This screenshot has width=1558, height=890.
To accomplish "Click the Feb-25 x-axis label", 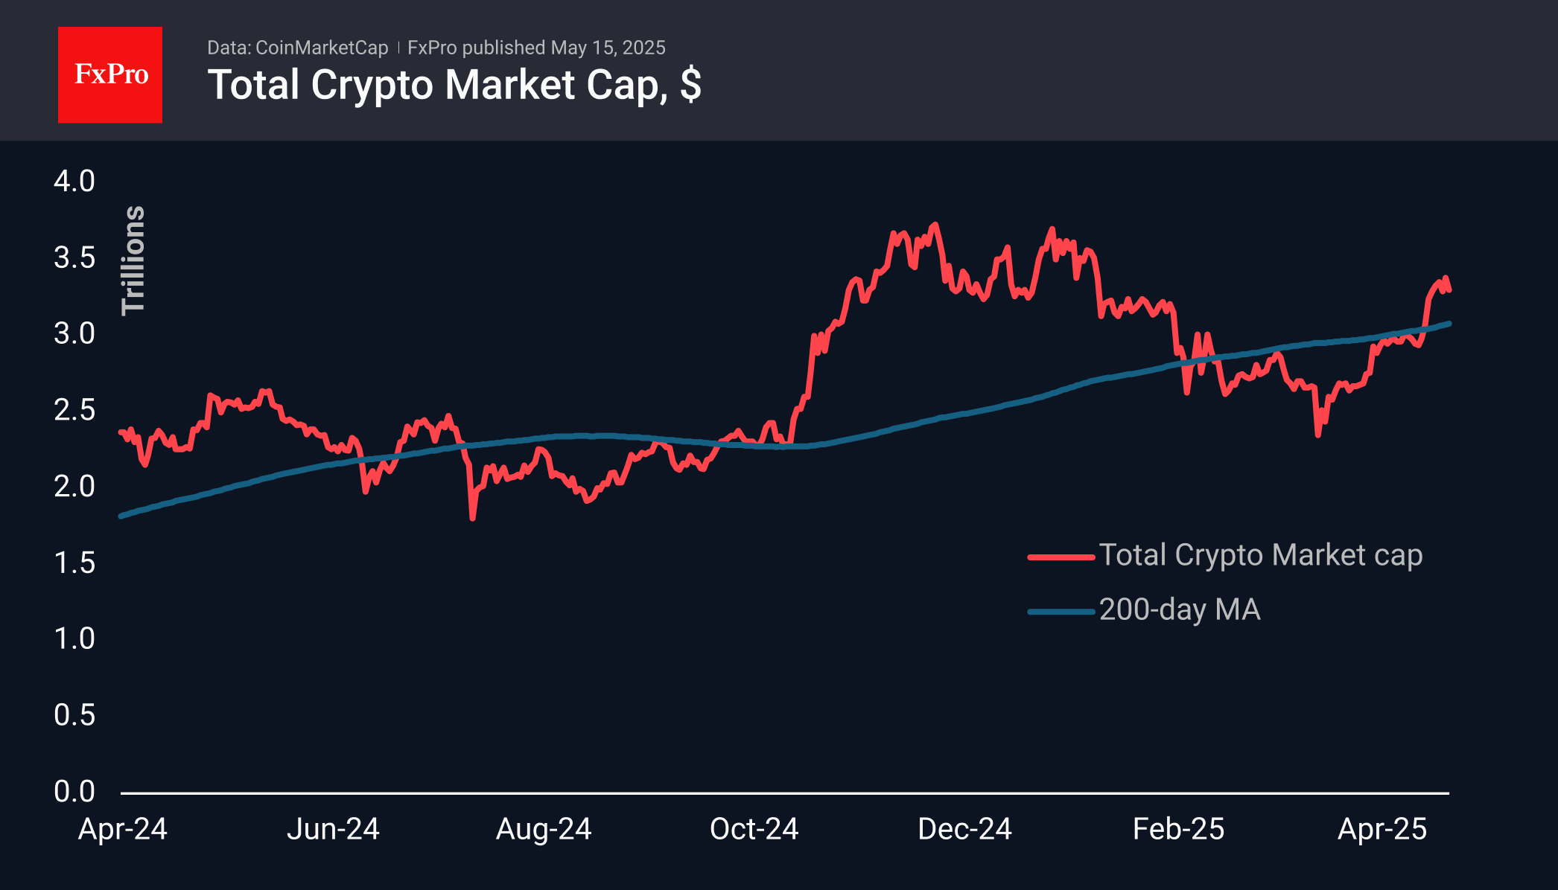I will (1178, 829).
